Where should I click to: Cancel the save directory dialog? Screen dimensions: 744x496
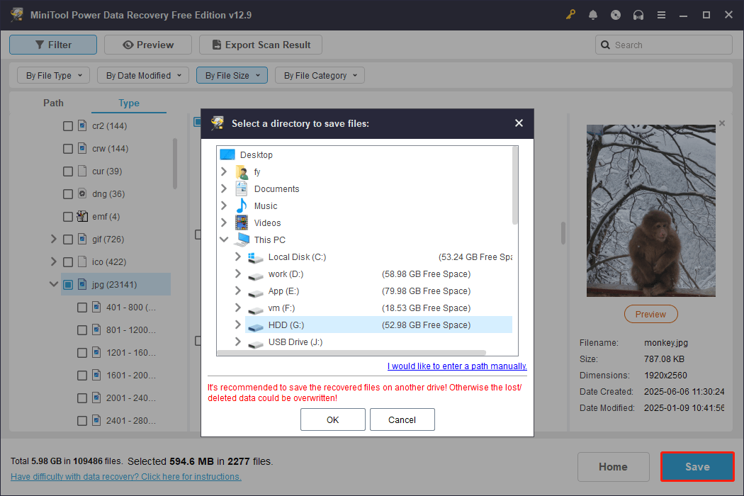tap(402, 419)
